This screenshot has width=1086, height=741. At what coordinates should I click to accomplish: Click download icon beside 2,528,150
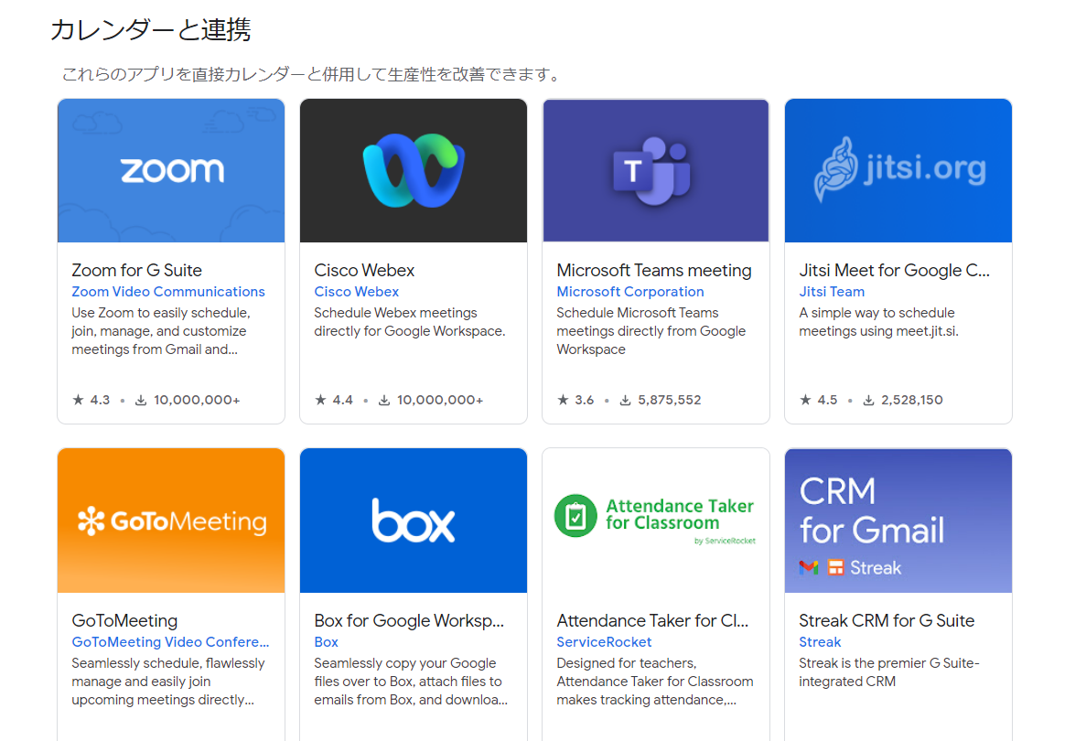(868, 401)
